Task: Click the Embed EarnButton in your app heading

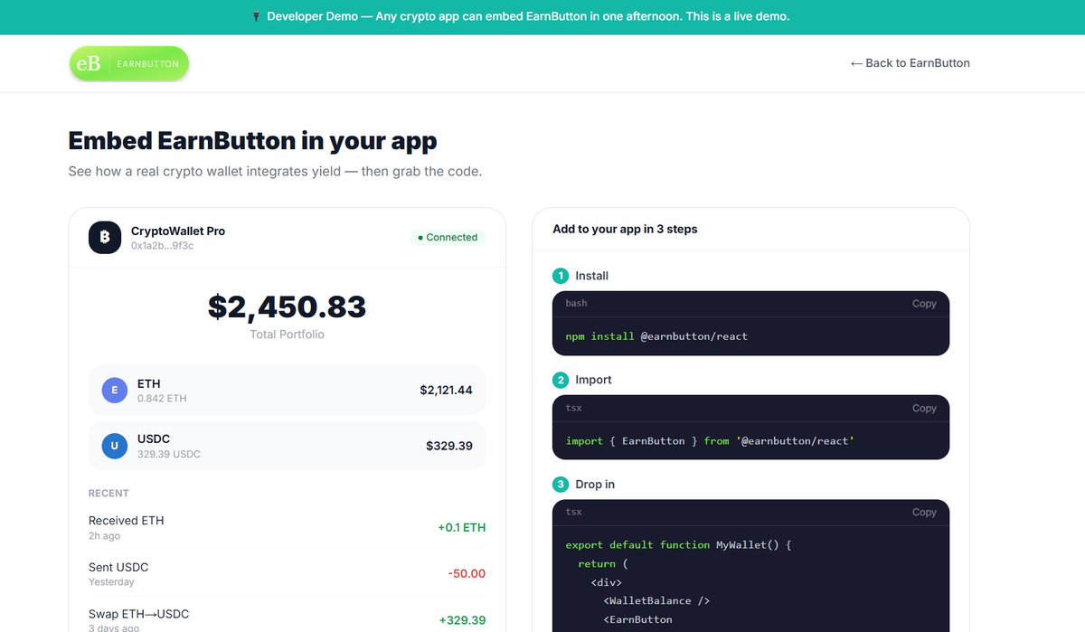Action: 253,141
